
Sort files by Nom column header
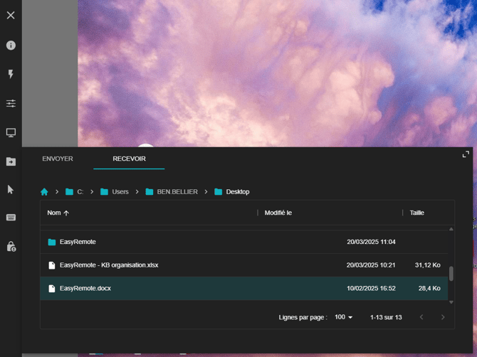click(x=54, y=213)
